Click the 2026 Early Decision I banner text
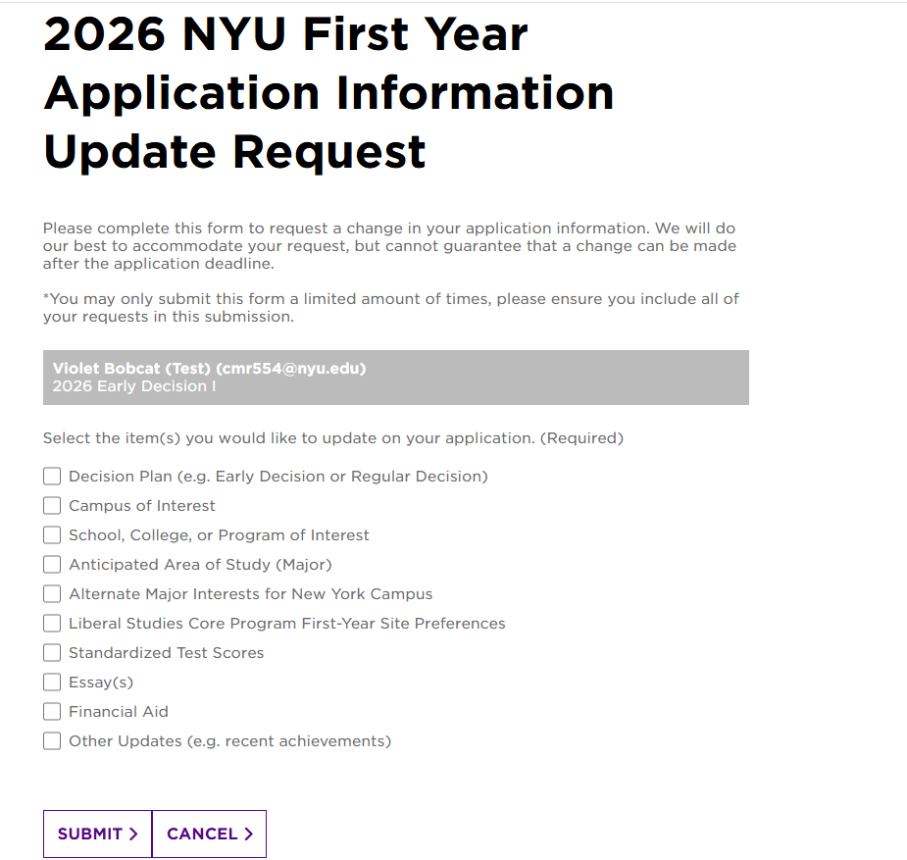This screenshot has width=907, height=860. 134,386
